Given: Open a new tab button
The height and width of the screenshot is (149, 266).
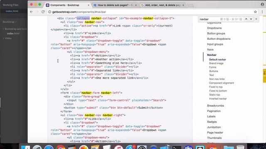Looking at the screenshot, I should coord(190,5).
